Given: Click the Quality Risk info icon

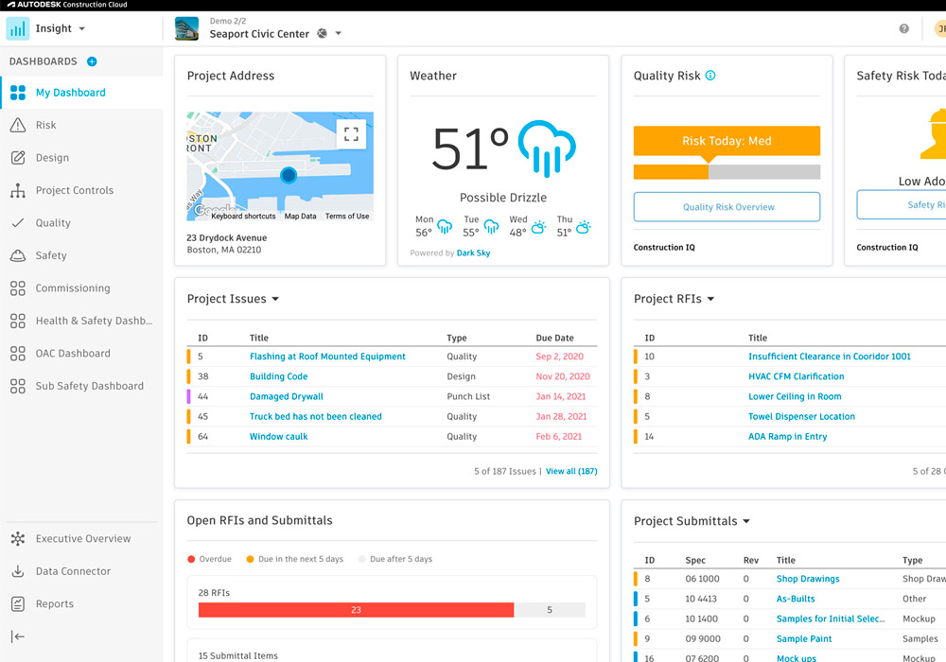Looking at the screenshot, I should 710,76.
